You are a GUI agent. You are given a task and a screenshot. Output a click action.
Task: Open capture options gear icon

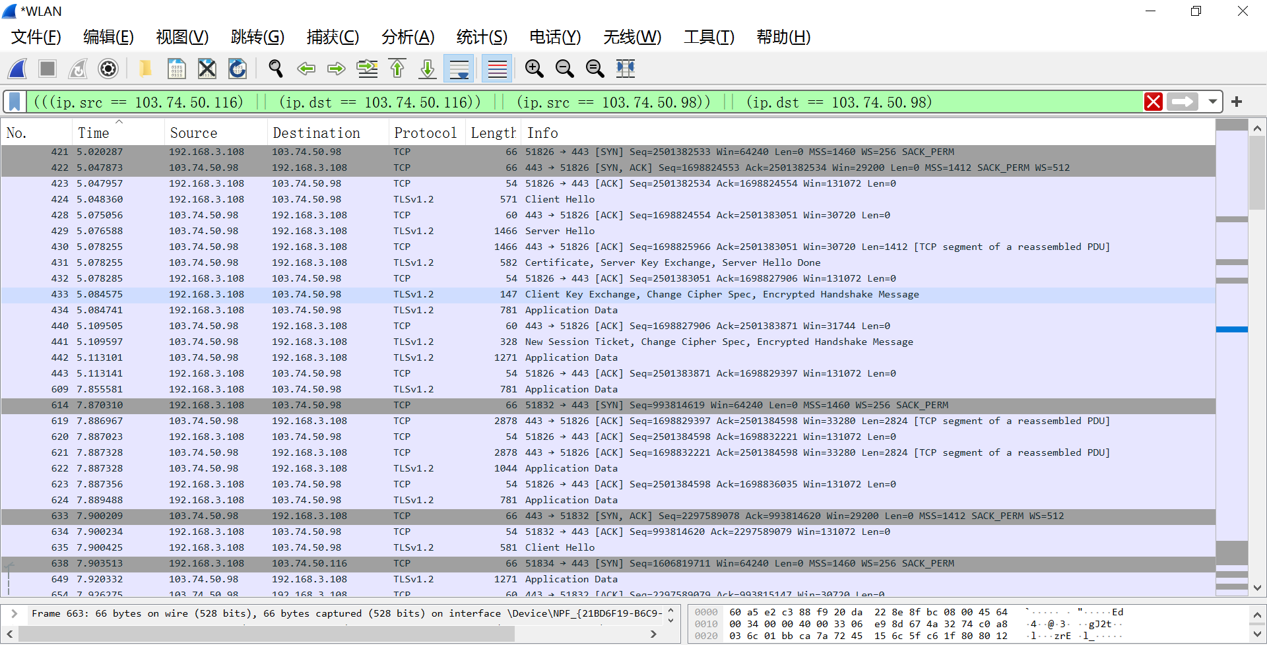(108, 69)
